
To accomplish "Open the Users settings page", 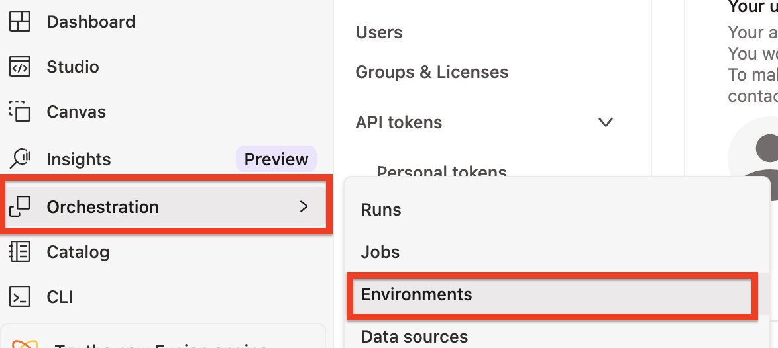I will [379, 32].
